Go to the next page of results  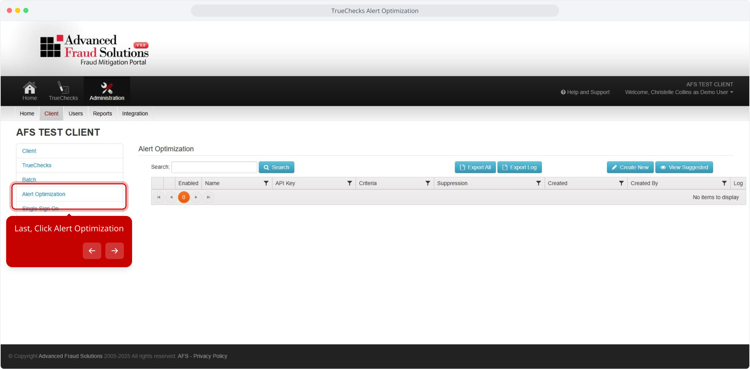(x=196, y=197)
